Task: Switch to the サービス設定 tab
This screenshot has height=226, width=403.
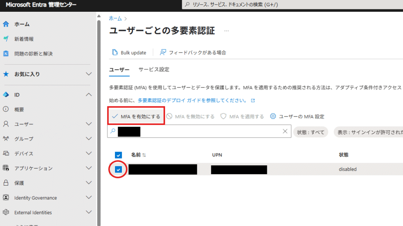Action: 154,69
